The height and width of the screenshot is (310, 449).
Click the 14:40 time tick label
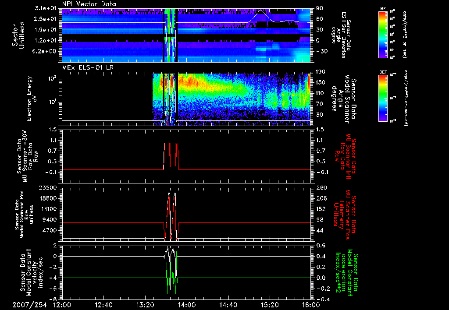tap(228, 305)
